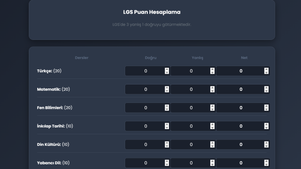Click the Doğru column header
This screenshot has width=301, height=169.
pyautogui.click(x=150, y=57)
